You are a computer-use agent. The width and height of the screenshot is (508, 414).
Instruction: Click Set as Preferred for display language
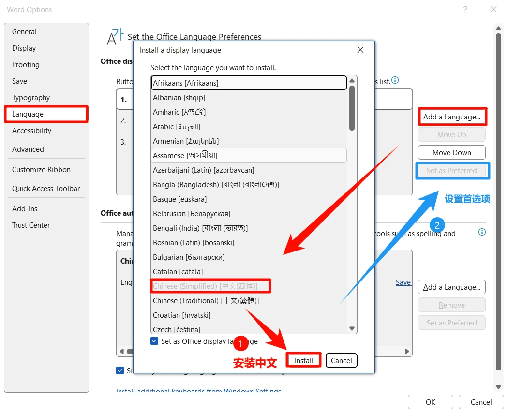pos(452,171)
